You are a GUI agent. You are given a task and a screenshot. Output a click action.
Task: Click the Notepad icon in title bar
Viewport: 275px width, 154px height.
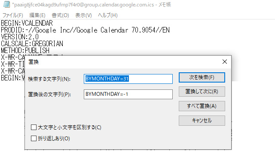[x=6, y=4]
